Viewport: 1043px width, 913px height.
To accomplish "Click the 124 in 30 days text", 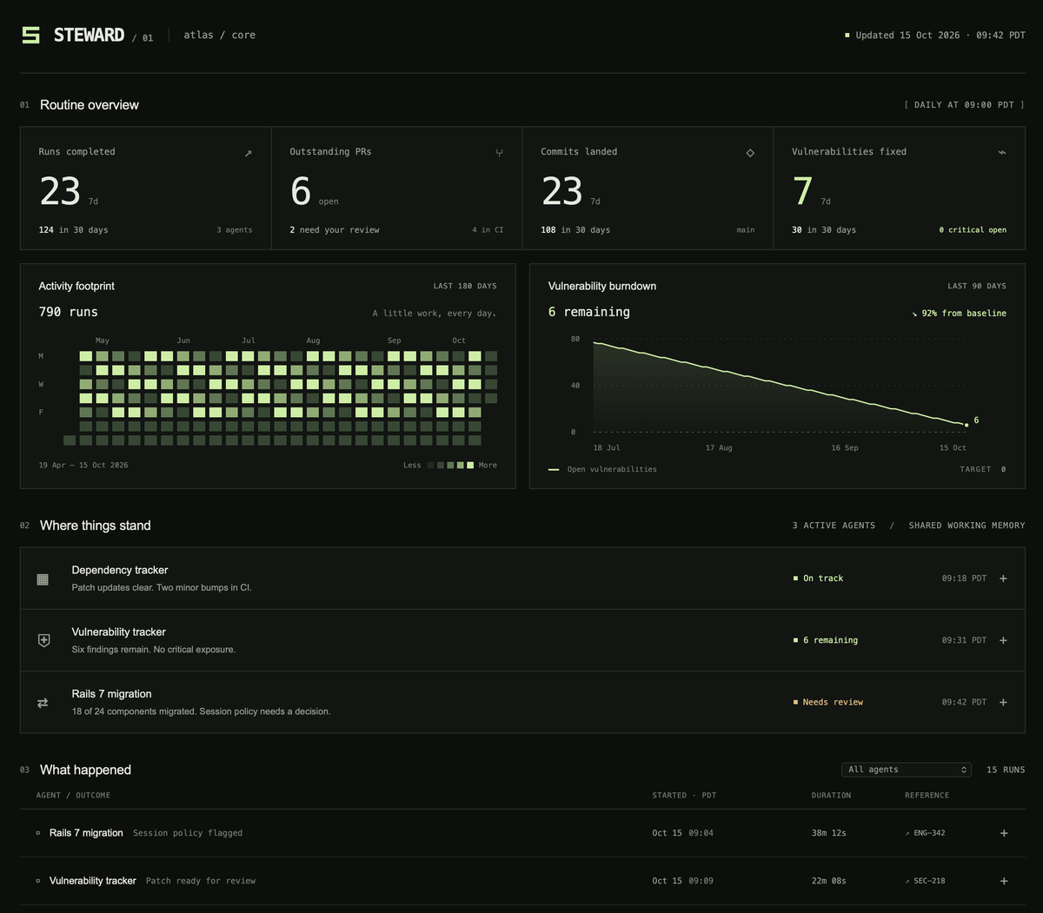I will [x=74, y=230].
